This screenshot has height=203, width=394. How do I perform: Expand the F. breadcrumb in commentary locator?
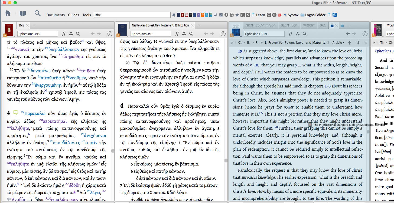click(257, 43)
